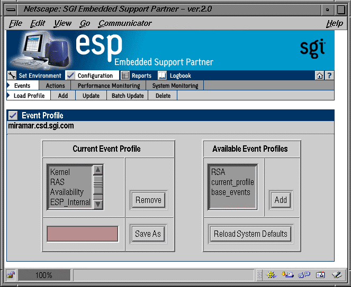
Task: Select the Events tab
Action: (23, 86)
